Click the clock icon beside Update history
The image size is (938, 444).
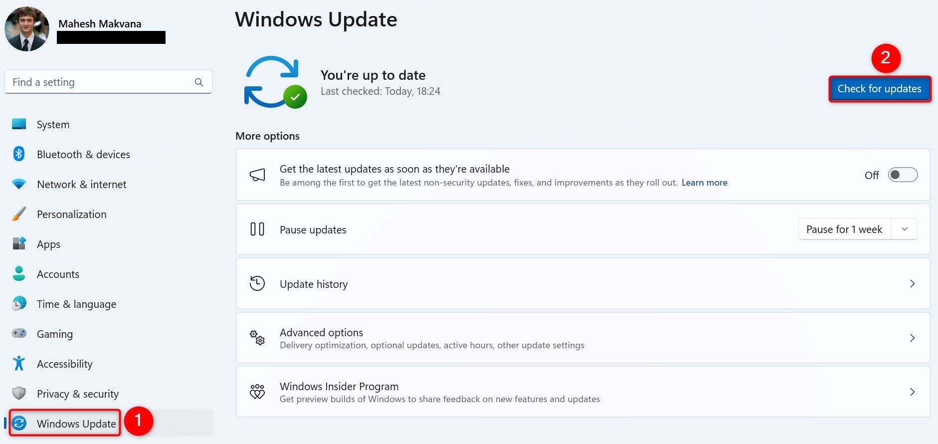point(257,283)
